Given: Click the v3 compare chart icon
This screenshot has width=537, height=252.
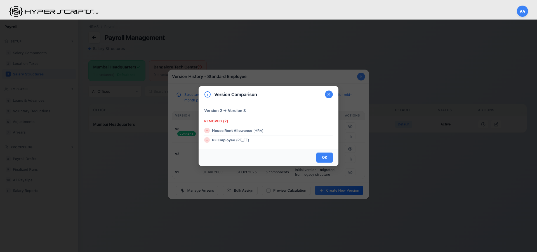Looking at the screenshot, I should click(350, 137).
